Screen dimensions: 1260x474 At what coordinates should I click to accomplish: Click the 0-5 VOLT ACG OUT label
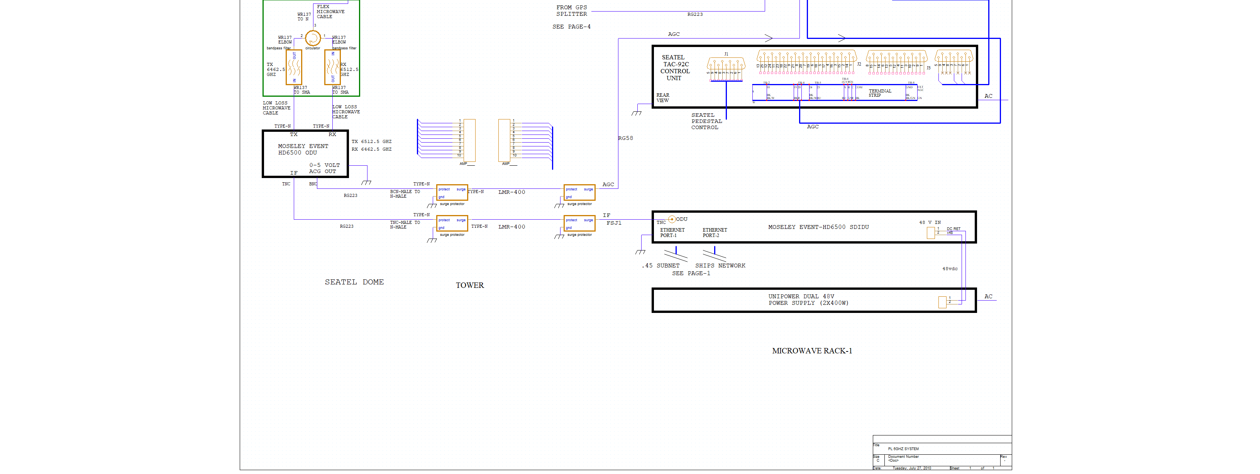coord(324,168)
